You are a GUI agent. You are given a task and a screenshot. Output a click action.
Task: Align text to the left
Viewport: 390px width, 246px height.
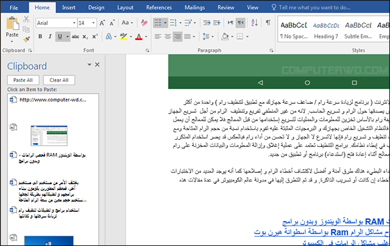(x=158, y=36)
